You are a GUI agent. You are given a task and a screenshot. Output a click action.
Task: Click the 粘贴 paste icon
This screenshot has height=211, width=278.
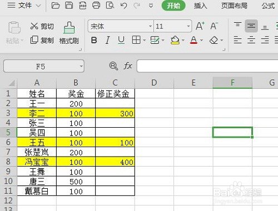point(14,28)
